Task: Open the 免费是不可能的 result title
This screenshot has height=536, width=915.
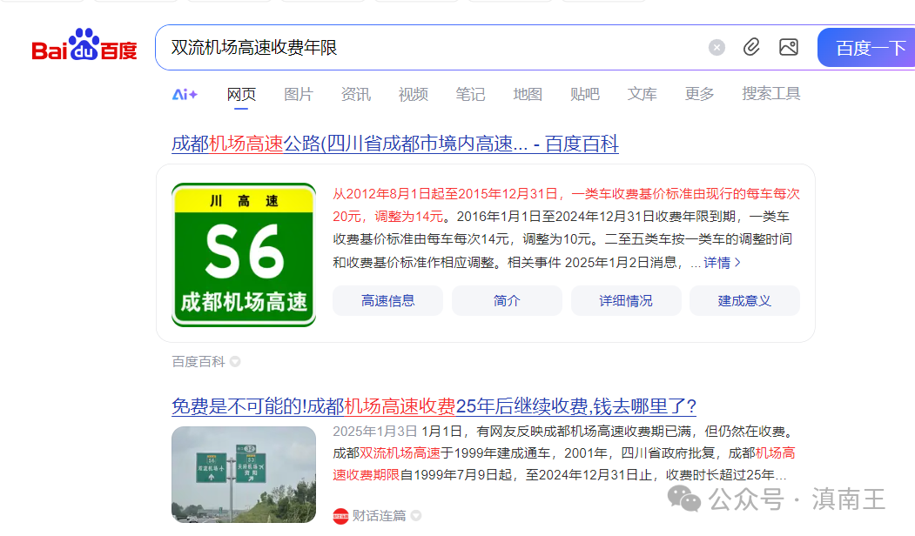Action: coord(434,406)
